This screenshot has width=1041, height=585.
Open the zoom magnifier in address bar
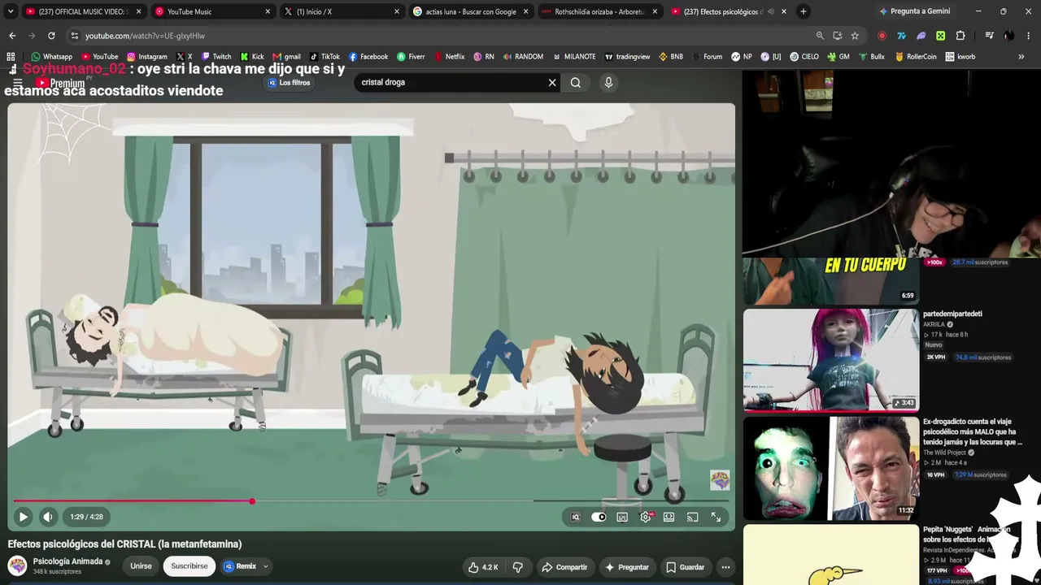(820, 36)
